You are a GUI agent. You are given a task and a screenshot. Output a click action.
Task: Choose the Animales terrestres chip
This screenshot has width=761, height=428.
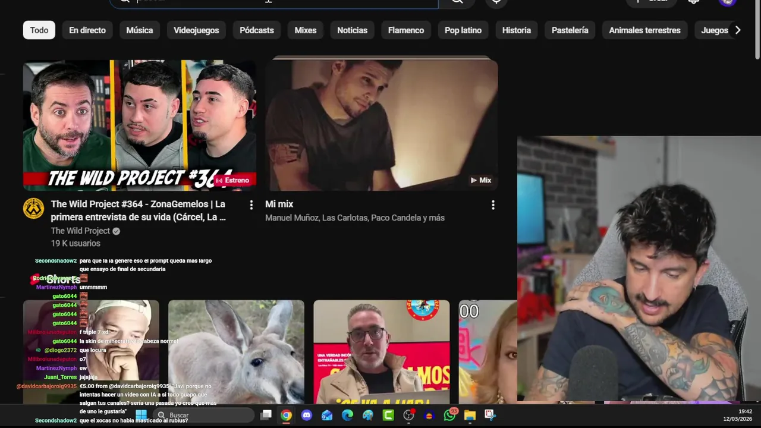(x=644, y=30)
